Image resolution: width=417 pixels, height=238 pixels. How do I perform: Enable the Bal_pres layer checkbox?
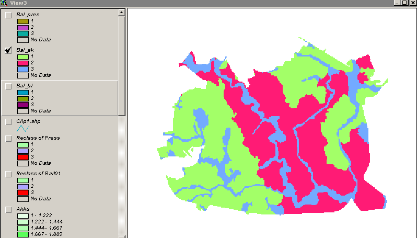click(8, 15)
